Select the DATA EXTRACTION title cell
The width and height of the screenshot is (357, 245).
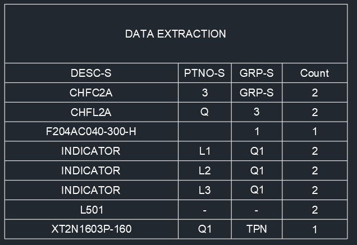point(176,34)
